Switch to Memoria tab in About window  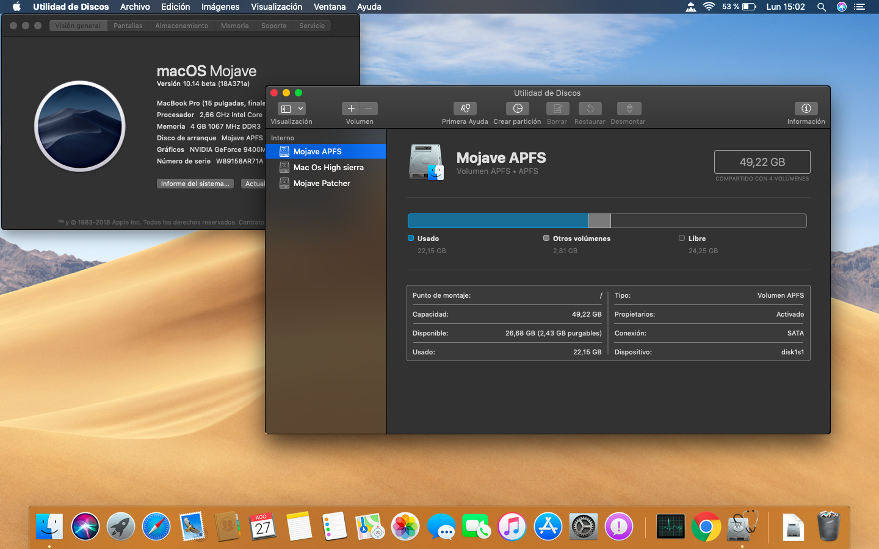click(x=235, y=26)
